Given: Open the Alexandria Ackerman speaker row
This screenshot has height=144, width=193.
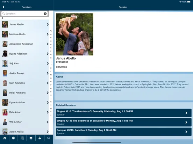Looking at the screenshot, I should [25, 44].
